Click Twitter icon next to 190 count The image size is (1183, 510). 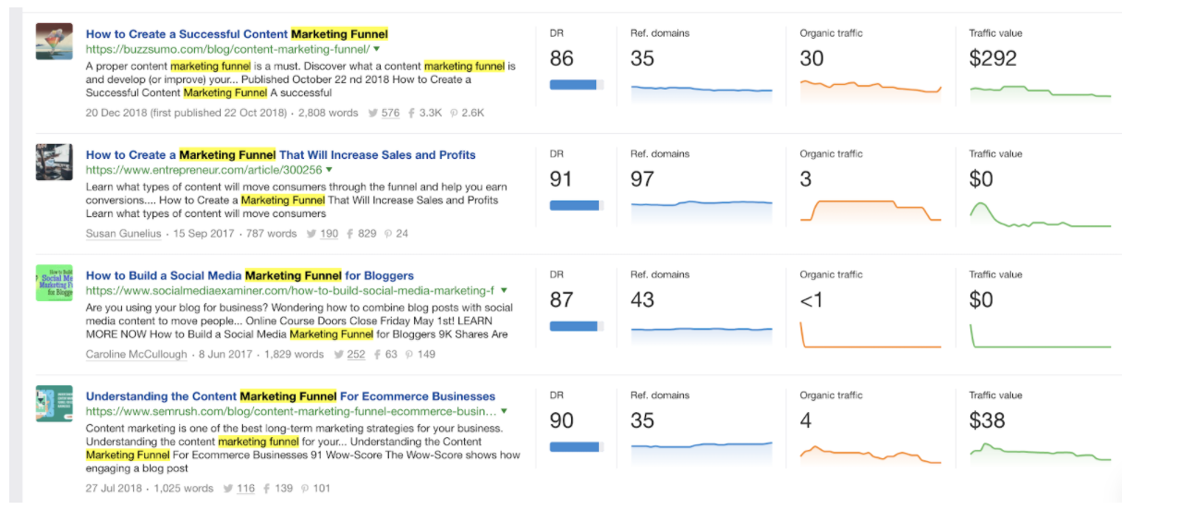312,235
